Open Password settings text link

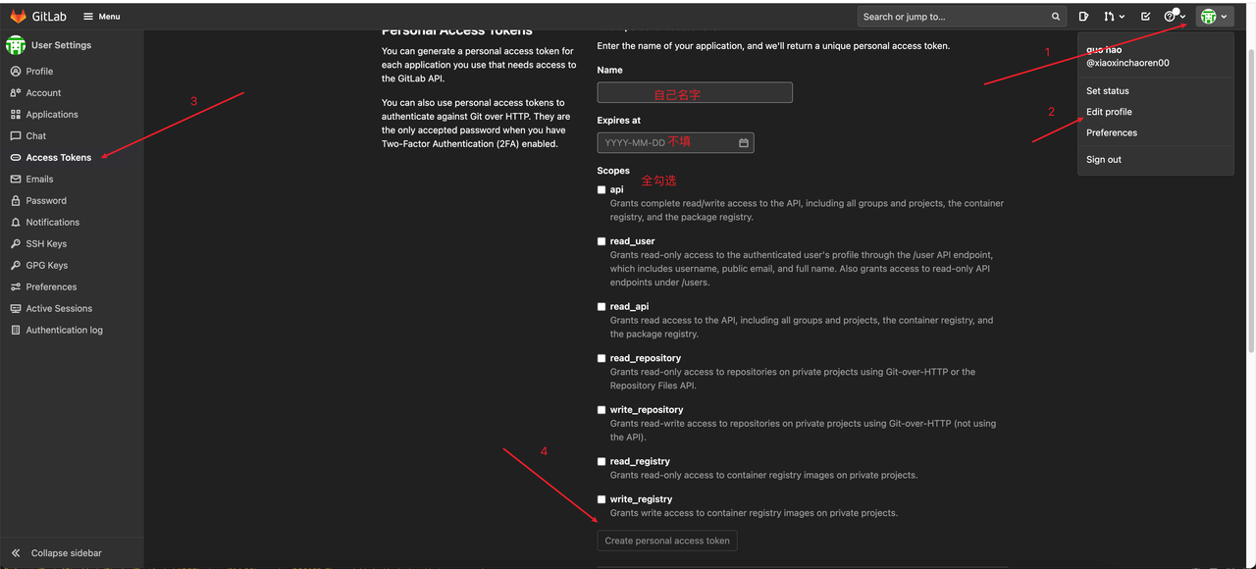click(x=46, y=201)
